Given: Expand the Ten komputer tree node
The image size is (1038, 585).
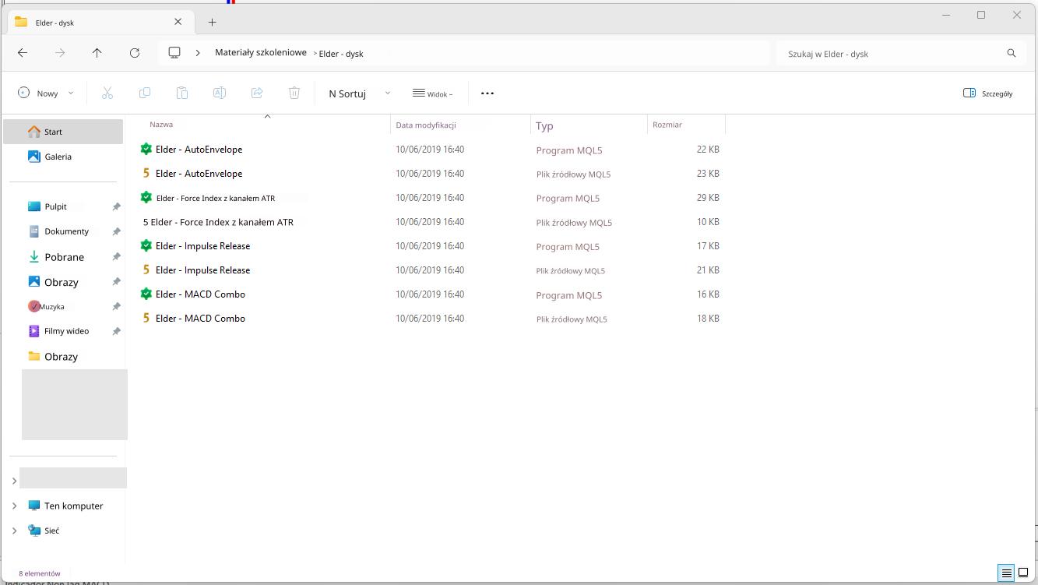Looking at the screenshot, I should [14, 506].
